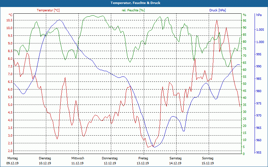Viewport: 268px width, 167px height.
Task: Click the 'Donnerstag' day label
Action: (110, 158)
